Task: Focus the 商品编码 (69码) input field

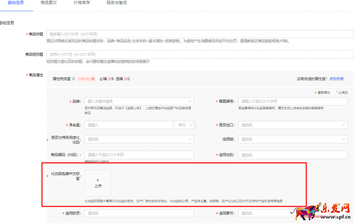Action: 139,155
